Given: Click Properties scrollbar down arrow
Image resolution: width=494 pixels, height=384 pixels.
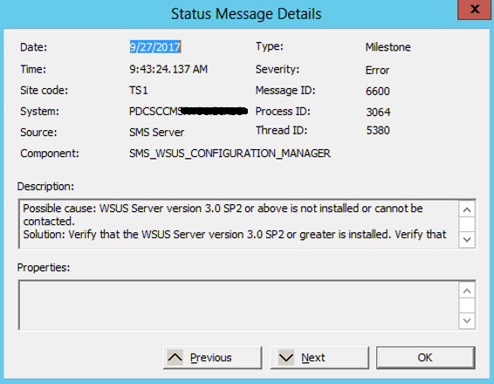Looking at the screenshot, I should 467,320.
